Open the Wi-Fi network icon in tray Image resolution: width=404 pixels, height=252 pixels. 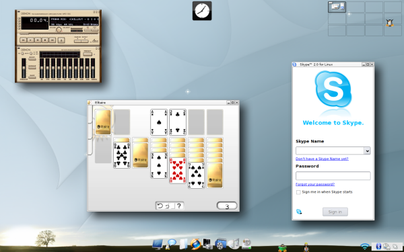(364, 247)
